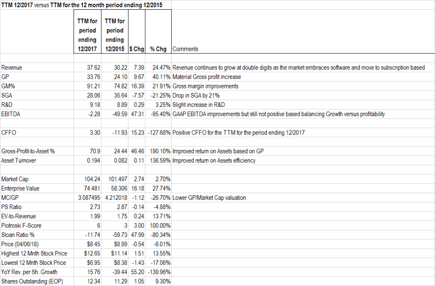Select the '% Chg' column header cell
The width and height of the screenshot is (435, 286).
tap(158, 49)
